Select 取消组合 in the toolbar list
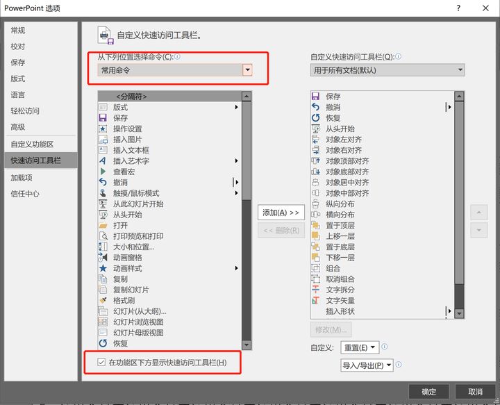 click(383, 279)
